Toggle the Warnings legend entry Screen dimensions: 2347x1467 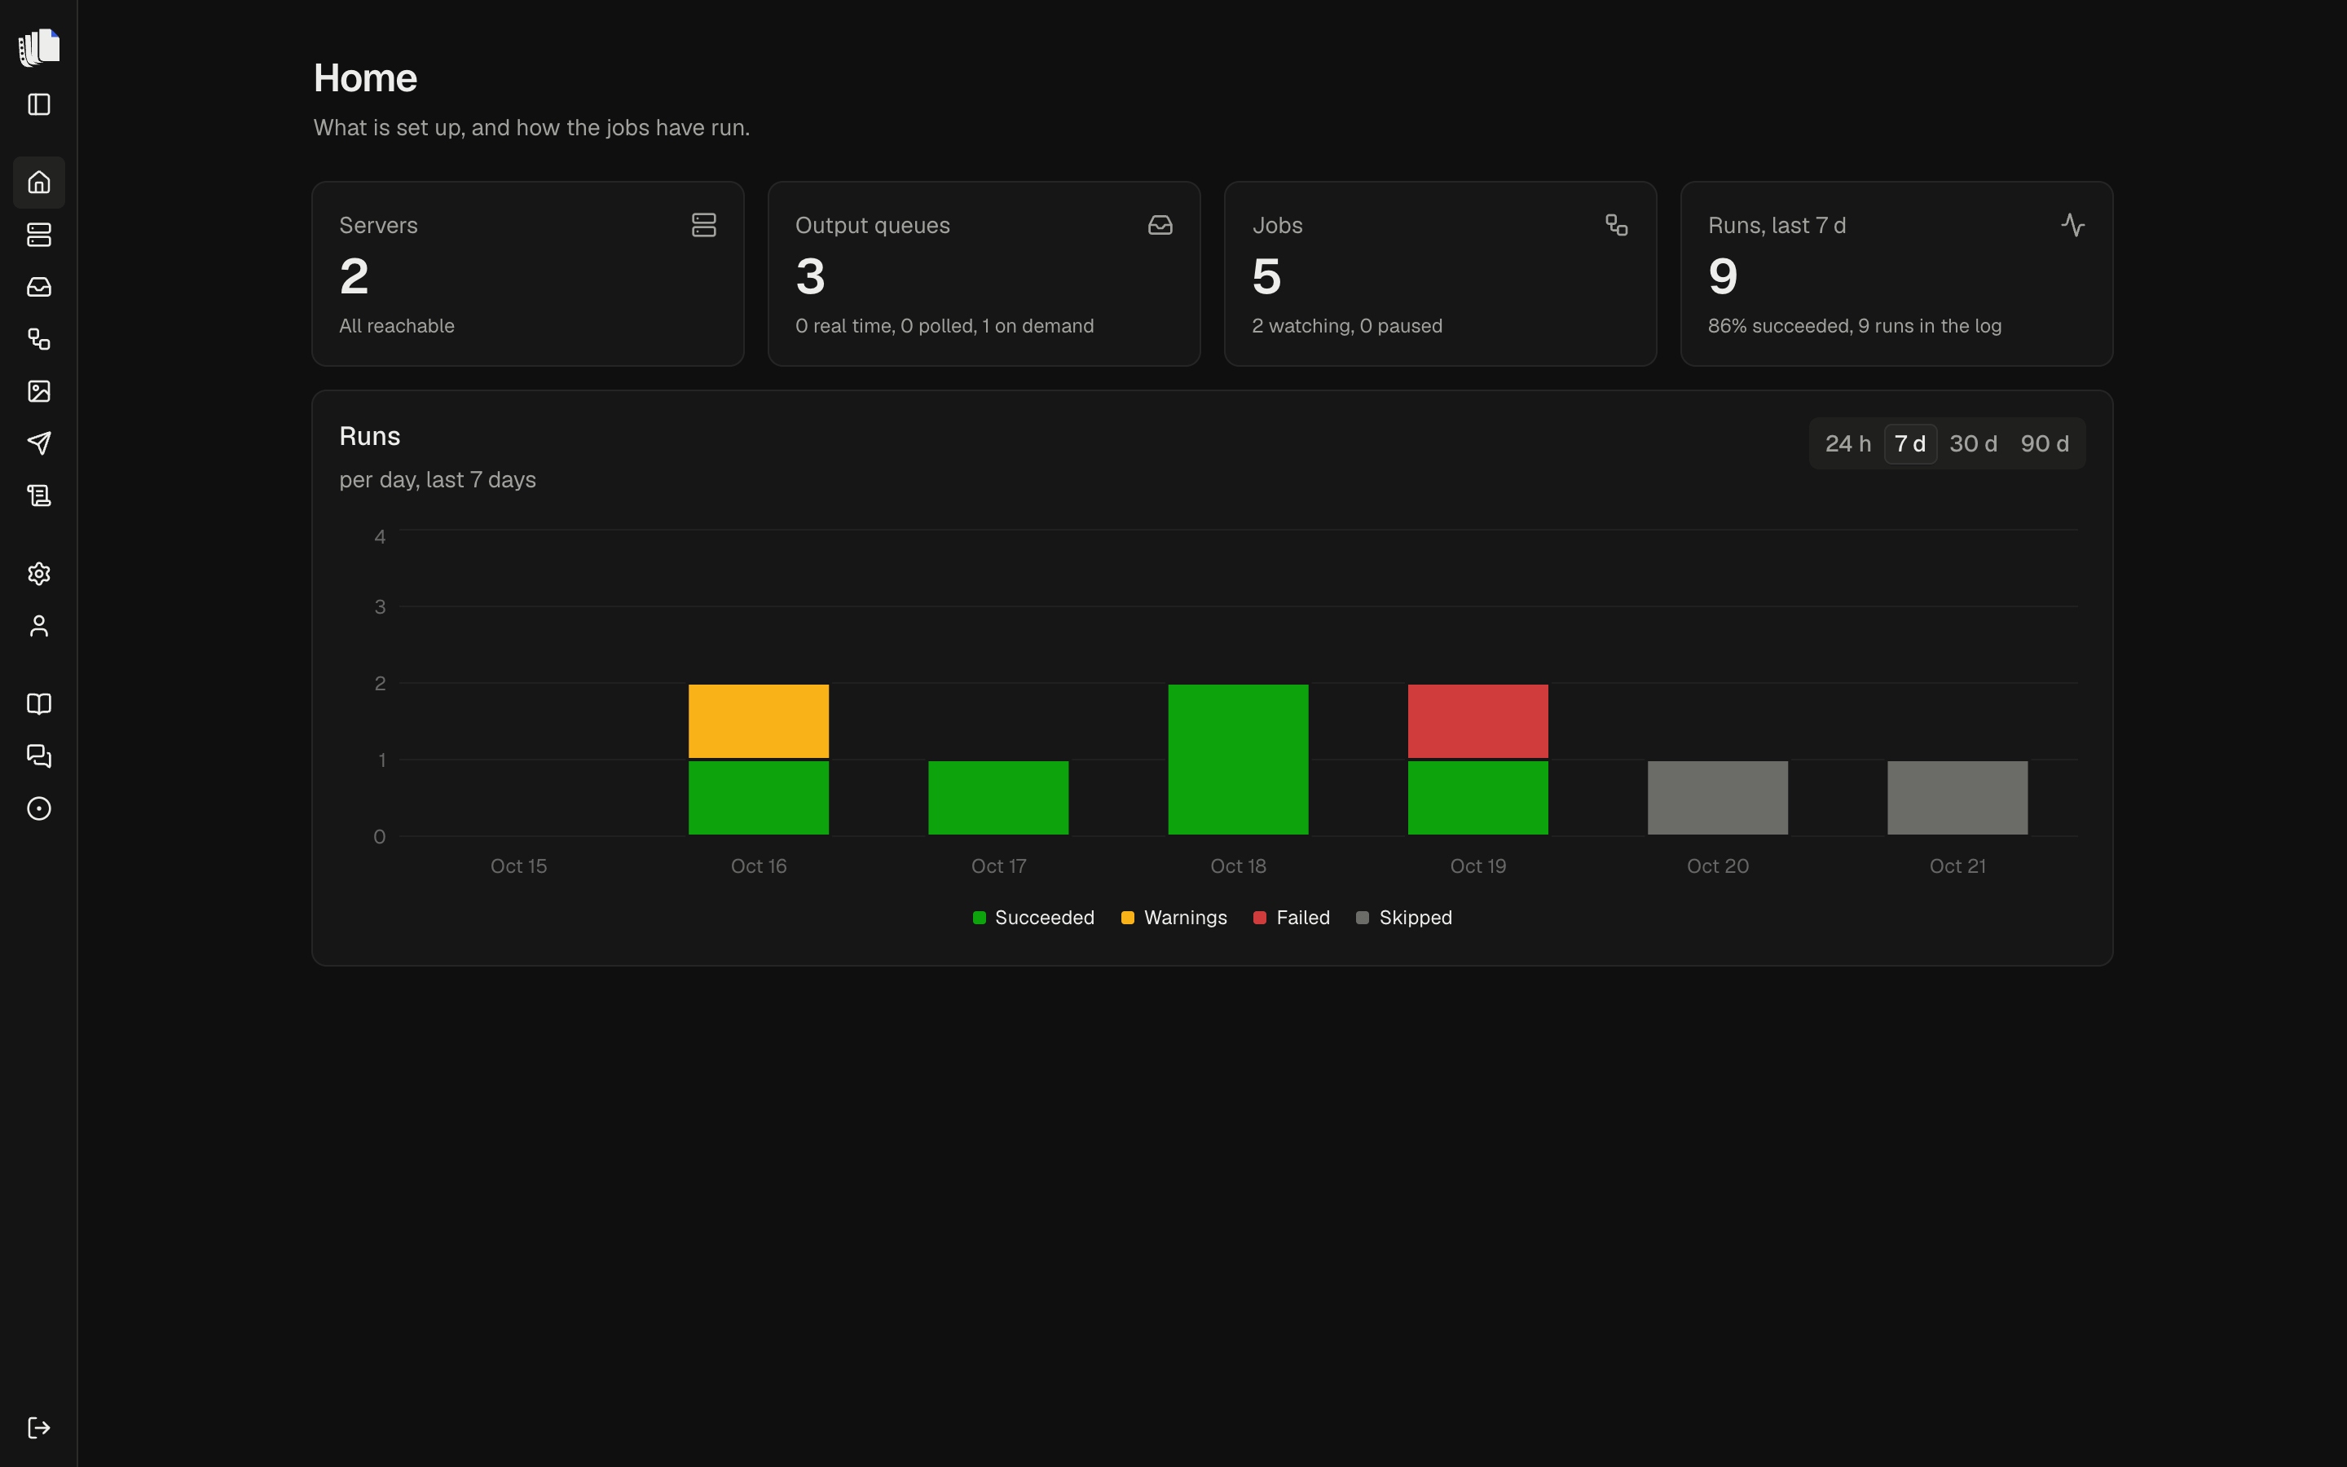pos(1173,918)
